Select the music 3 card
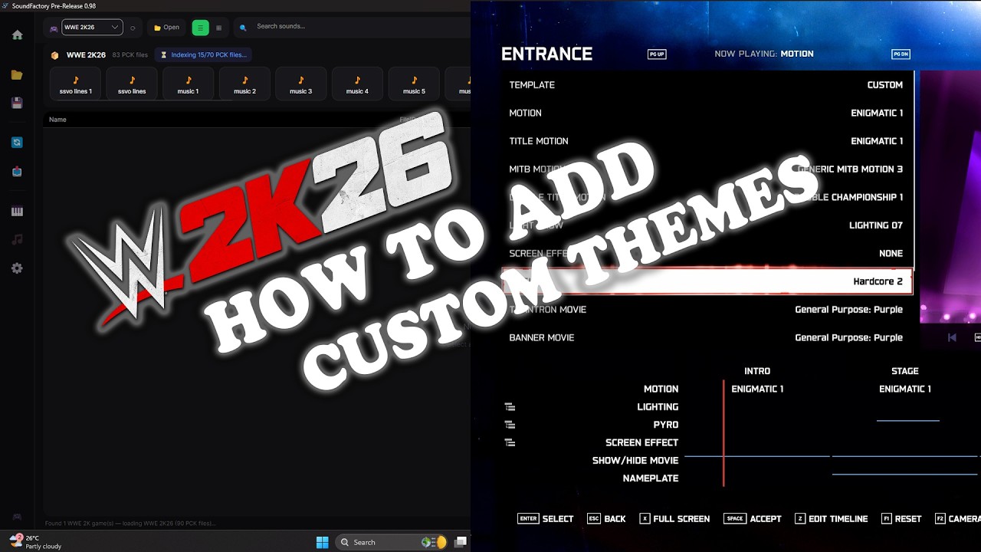981x552 pixels. 300,84
